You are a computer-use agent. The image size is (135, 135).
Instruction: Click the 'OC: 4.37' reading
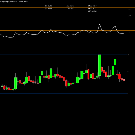pyautogui.click(x=92, y=6)
